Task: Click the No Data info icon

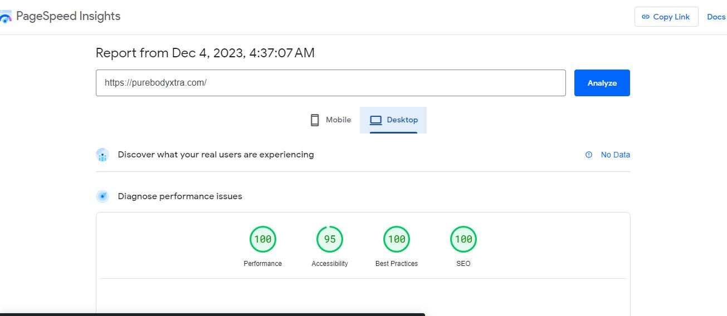Action: click(589, 155)
